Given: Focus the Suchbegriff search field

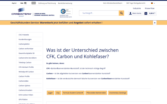Looking at the screenshot, I should coord(99,13).
